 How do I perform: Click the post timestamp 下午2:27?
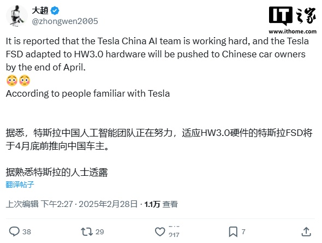57,204
